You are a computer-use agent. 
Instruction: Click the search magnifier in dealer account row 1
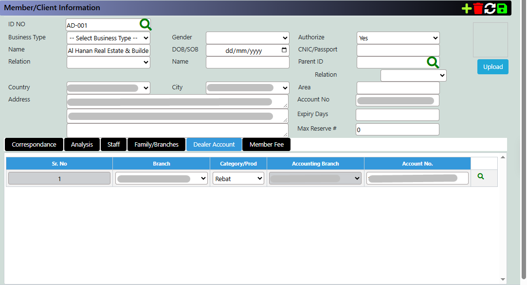(x=481, y=176)
